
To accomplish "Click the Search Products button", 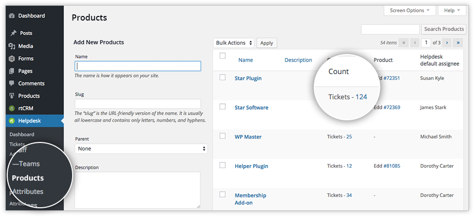I will [444, 29].
